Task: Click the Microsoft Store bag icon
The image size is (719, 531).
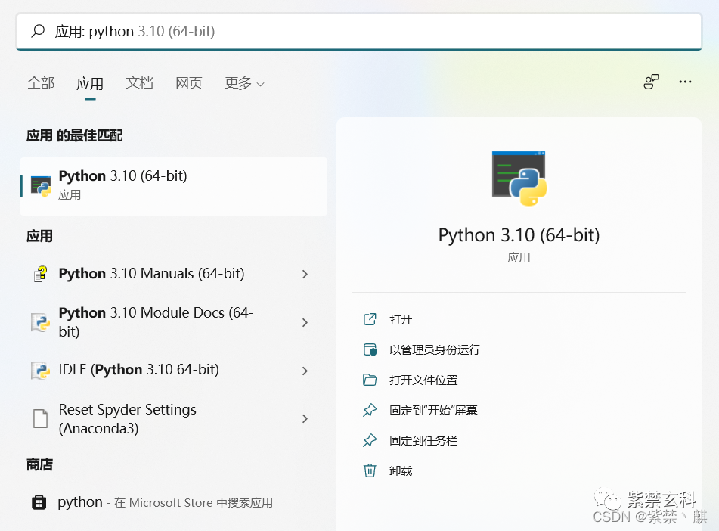Action: (39, 502)
